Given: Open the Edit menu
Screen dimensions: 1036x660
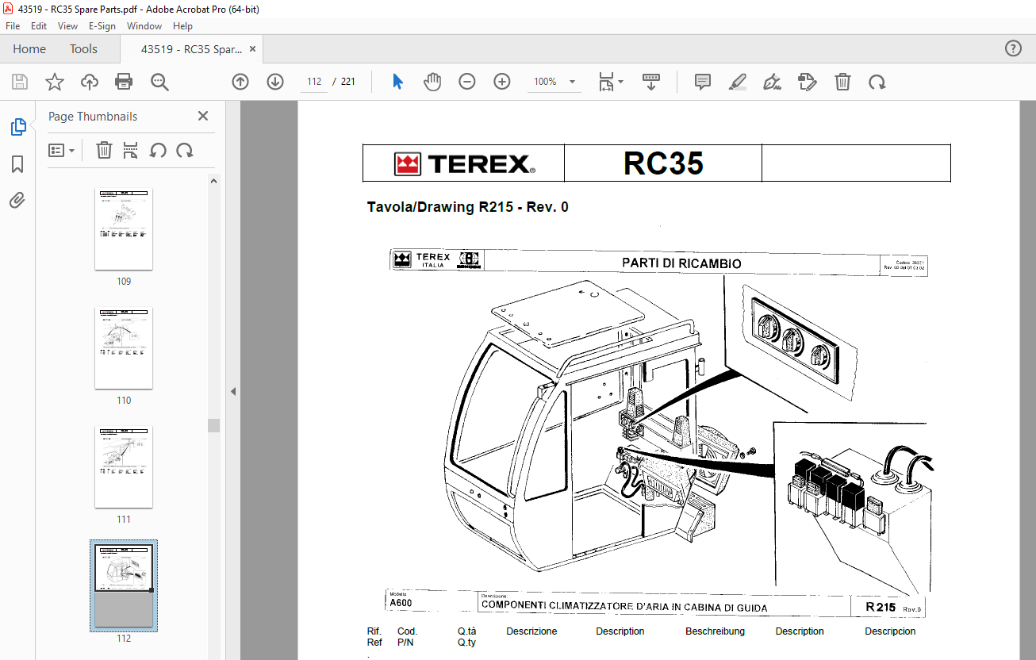Looking at the screenshot, I should [x=39, y=26].
